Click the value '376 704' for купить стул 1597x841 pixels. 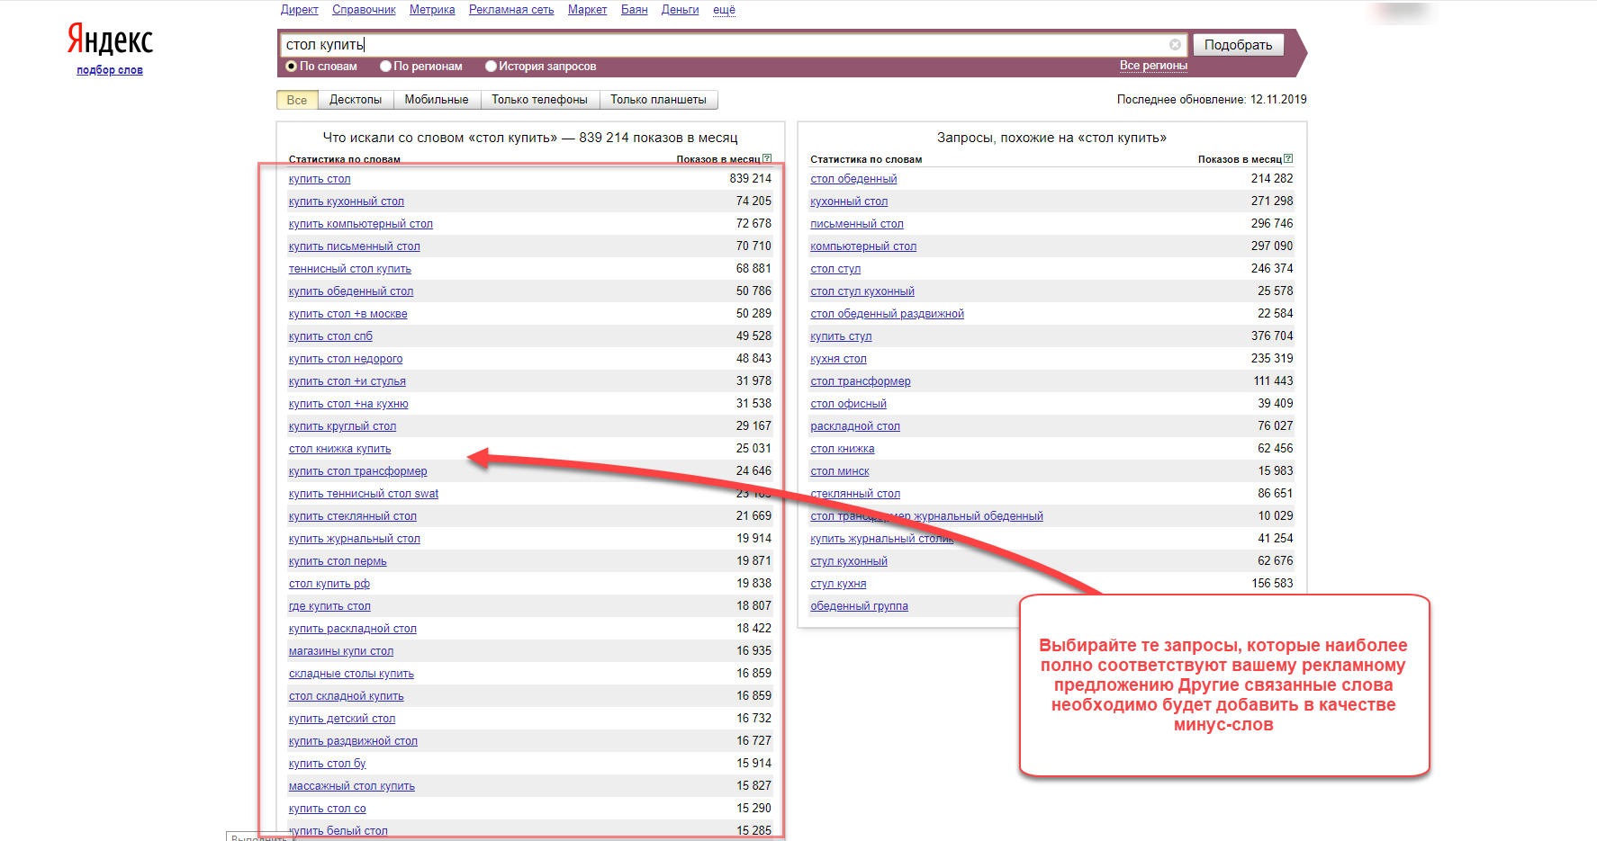[1272, 336]
